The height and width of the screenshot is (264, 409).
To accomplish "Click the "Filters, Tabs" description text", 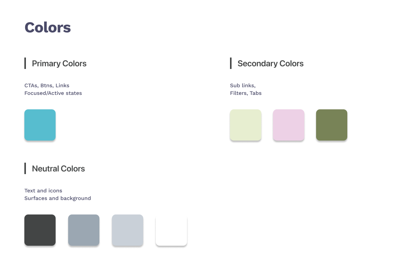I will (246, 93).
